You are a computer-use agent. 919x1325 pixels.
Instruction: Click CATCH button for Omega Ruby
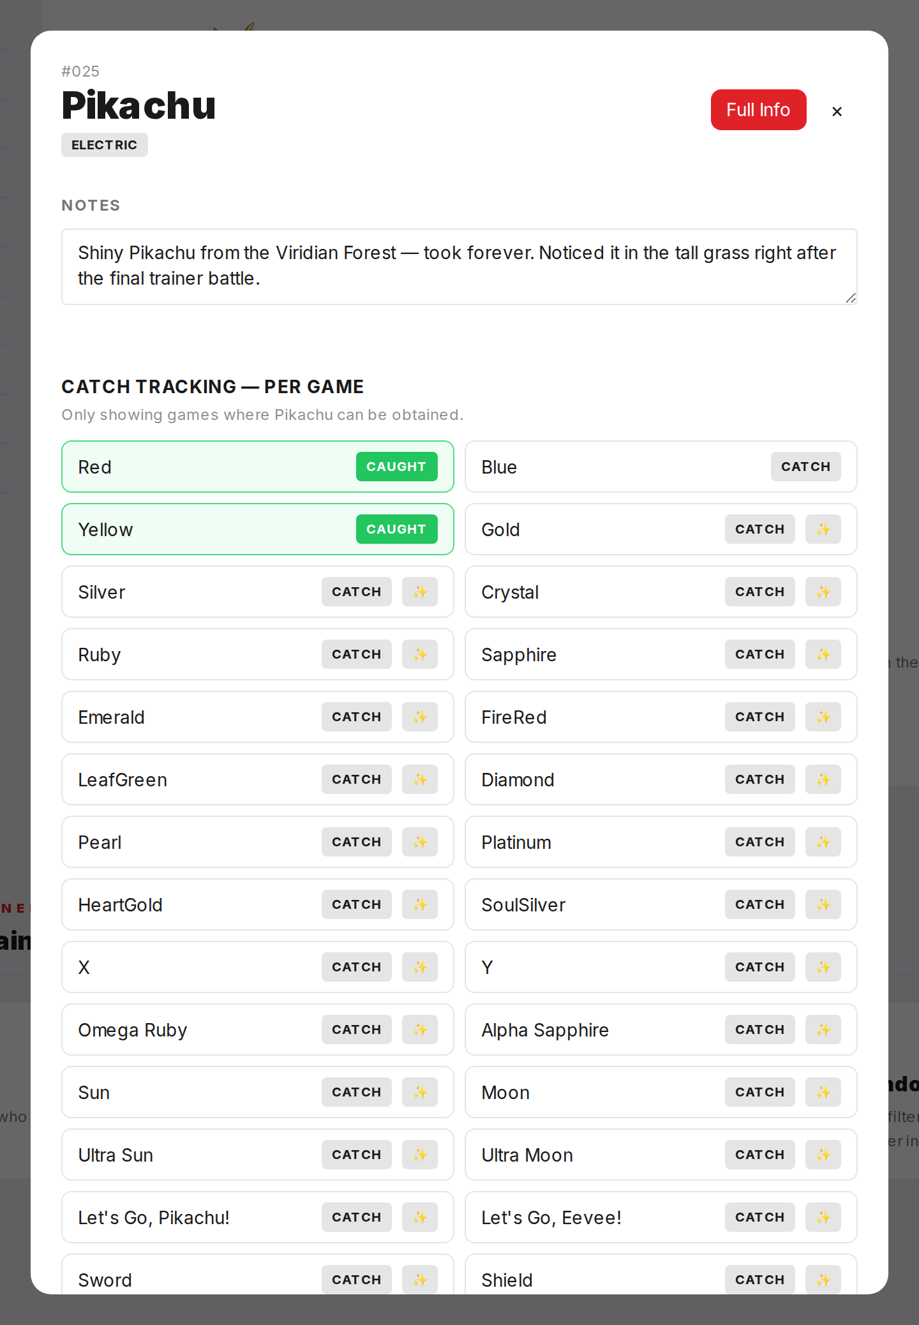(356, 1029)
